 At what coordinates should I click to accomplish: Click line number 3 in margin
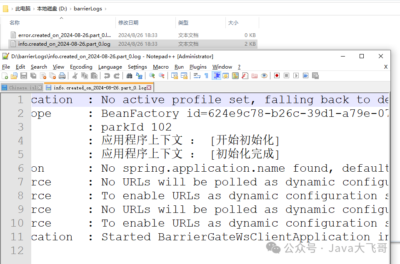pos(21,127)
